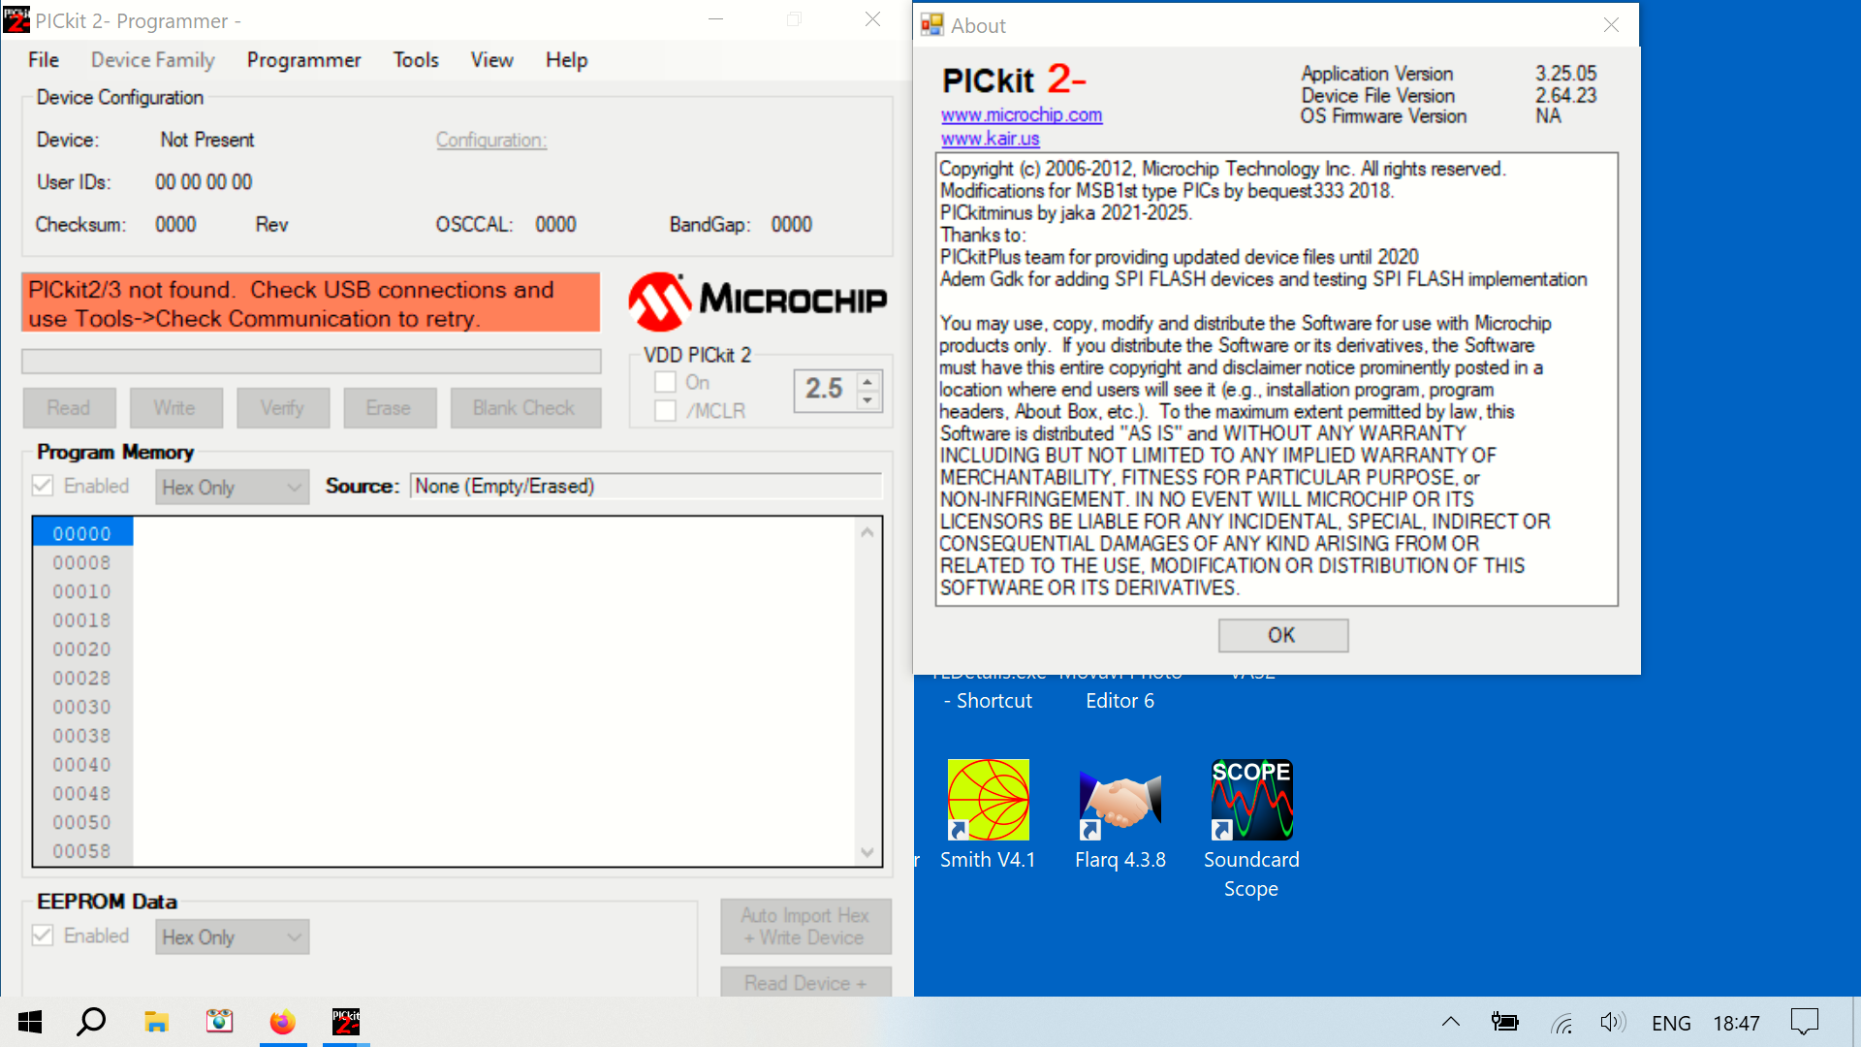
Task: Click the About dialog title icon
Action: [x=932, y=25]
